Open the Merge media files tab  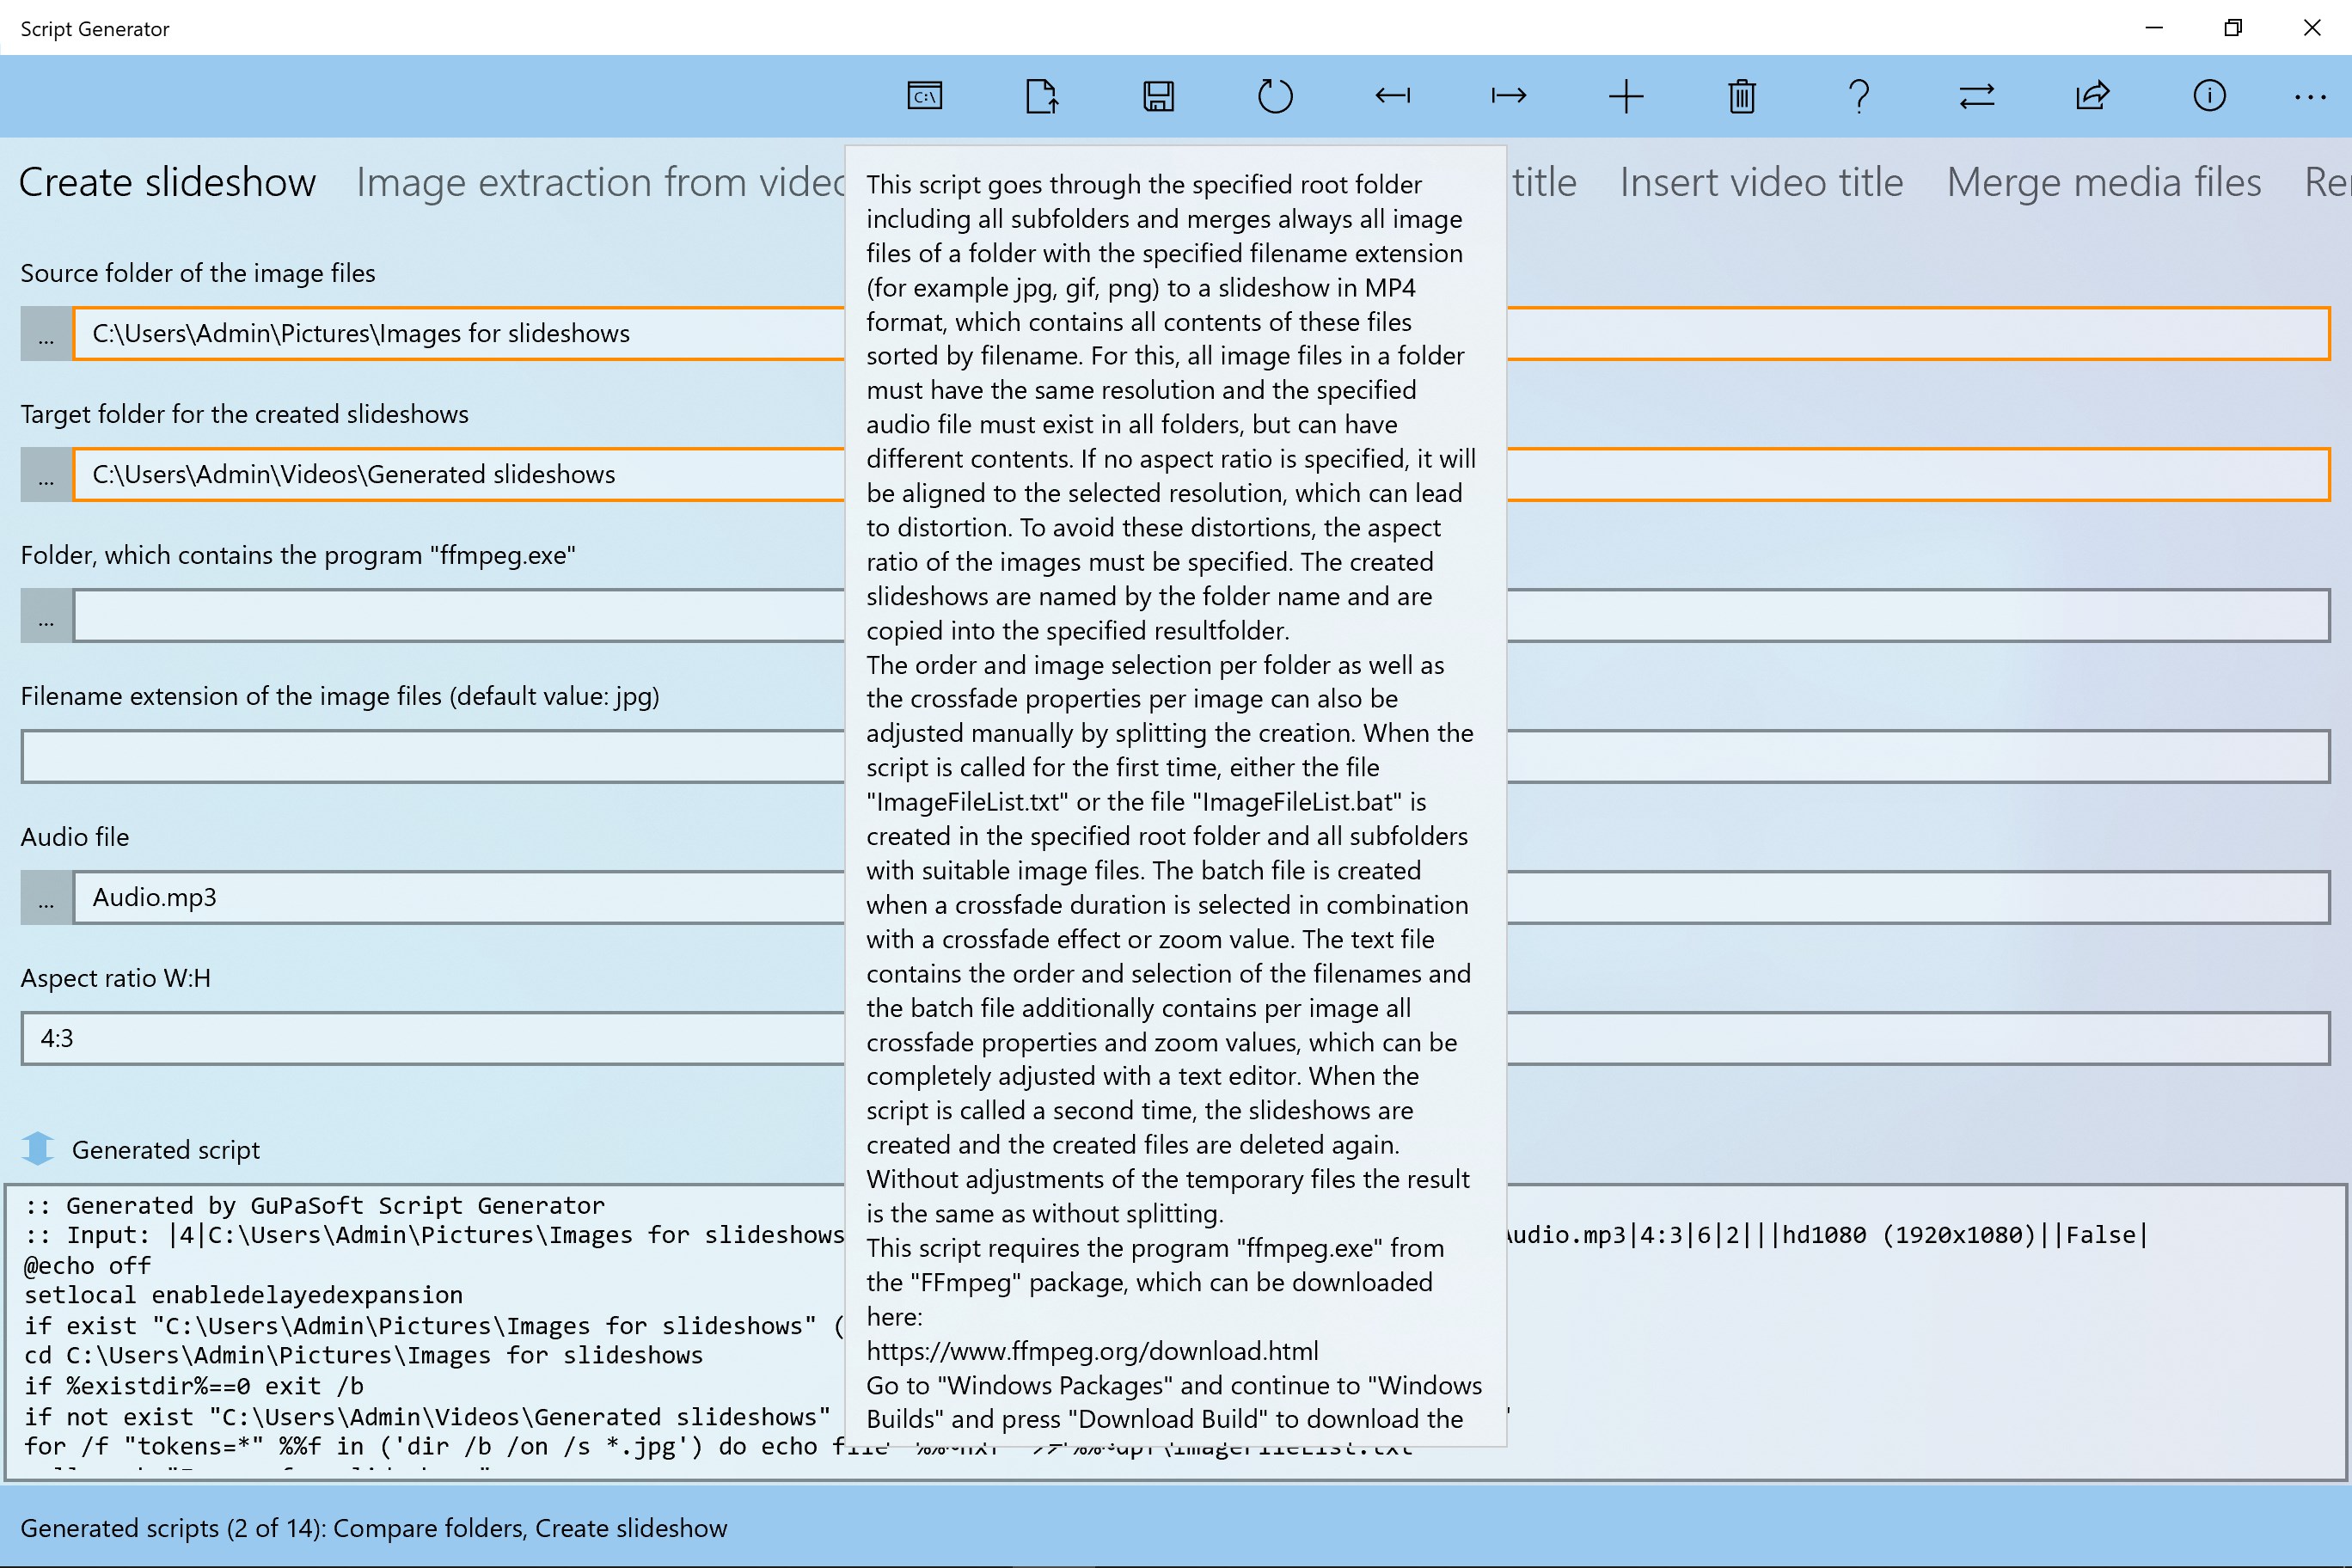pyautogui.click(x=2103, y=183)
